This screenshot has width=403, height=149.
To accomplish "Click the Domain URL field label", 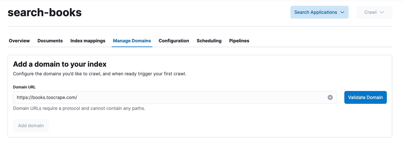I will (24, 87).
